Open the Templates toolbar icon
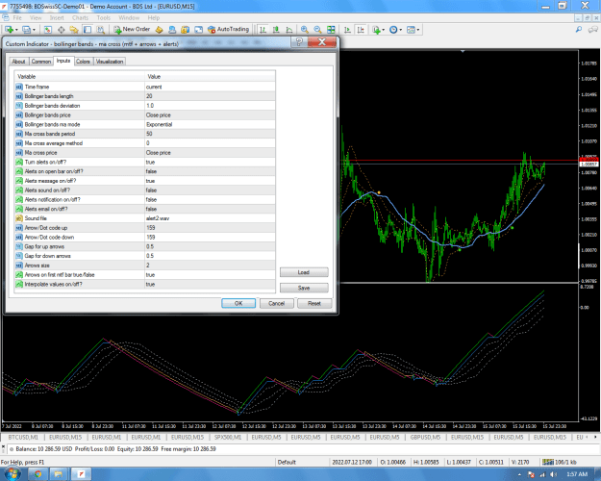 click(411, 30)
